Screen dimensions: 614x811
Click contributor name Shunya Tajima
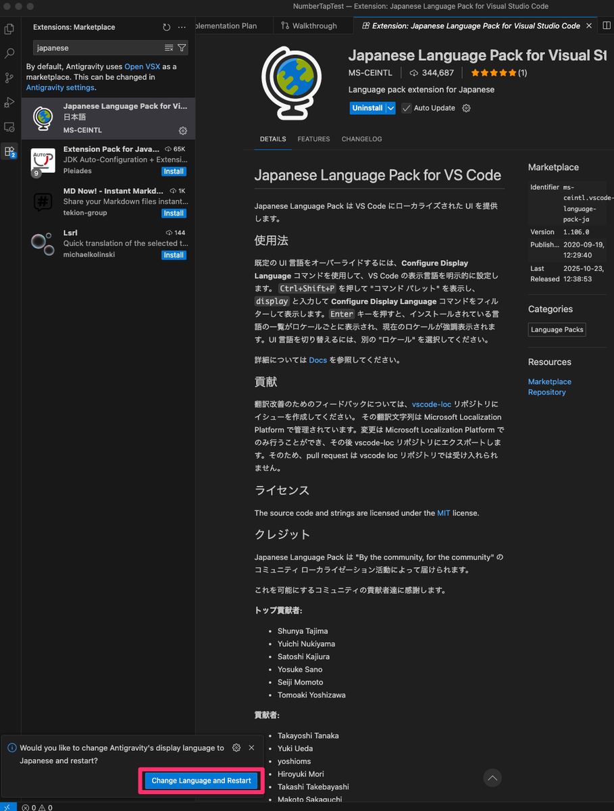pos(303,631)
